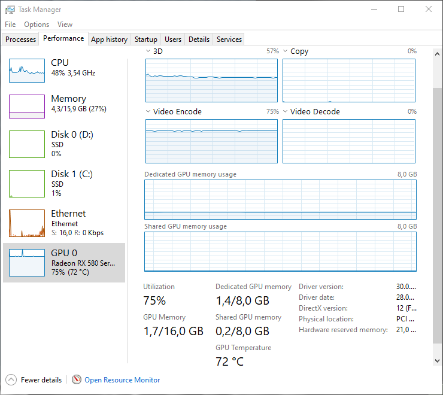
Task: Open the Video Decode engine dropdown chevron
Action: (286, 111)
